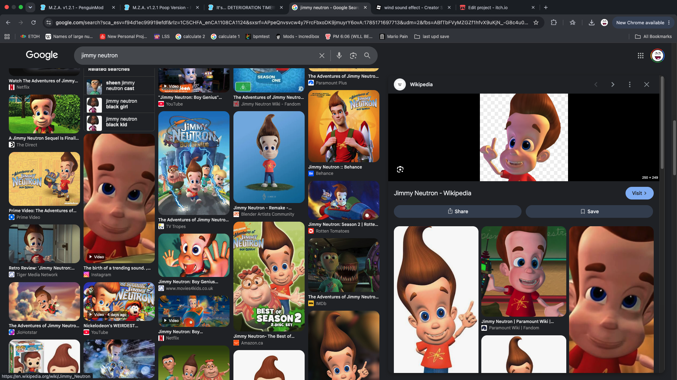Viewport: 677px width, 380px height.
Task: Open the TV Tropes Jimmy Neutron poster result
Action: point(194,163)
